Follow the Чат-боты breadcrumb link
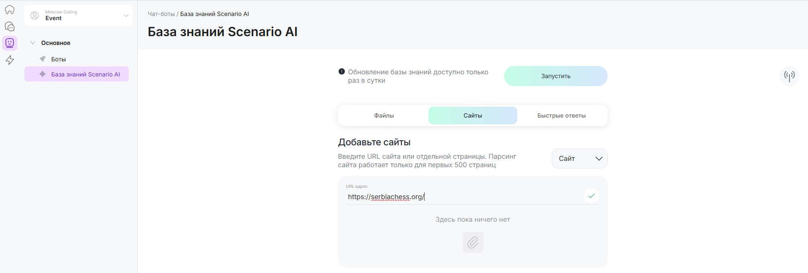The height and width of the screenshot is (273, 808). (161, 14)
